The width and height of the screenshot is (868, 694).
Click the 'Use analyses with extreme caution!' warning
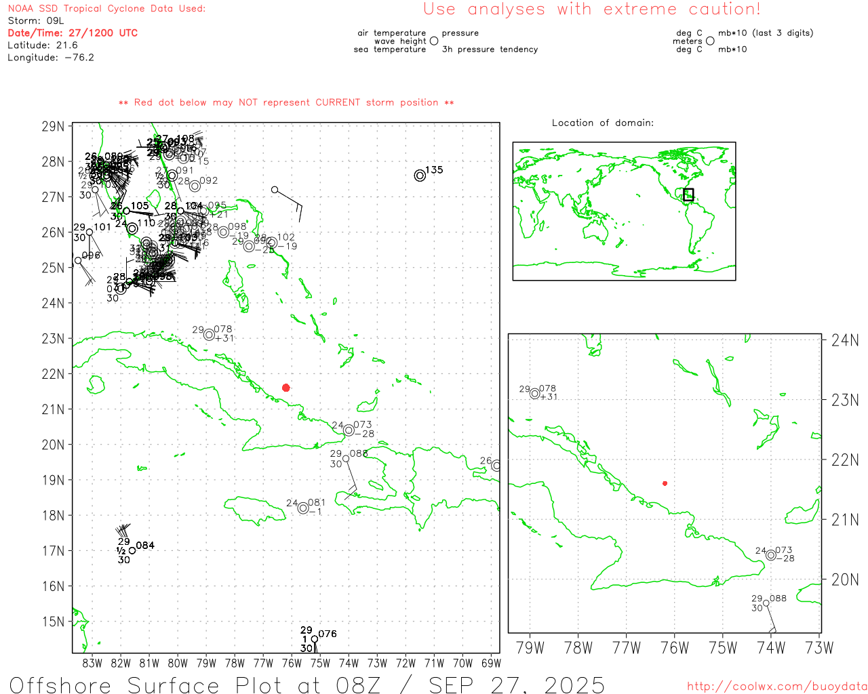592,9
